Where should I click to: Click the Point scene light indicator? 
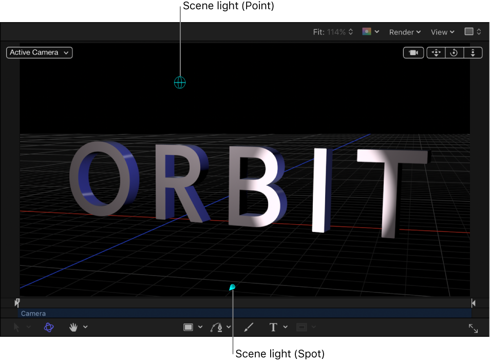click(180, 82)
